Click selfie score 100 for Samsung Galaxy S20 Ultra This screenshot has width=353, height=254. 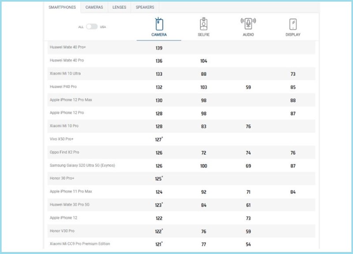coord(203,166)
